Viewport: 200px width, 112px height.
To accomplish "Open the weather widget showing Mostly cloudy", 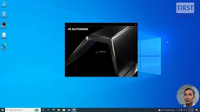I will click(x=166, y=110).
